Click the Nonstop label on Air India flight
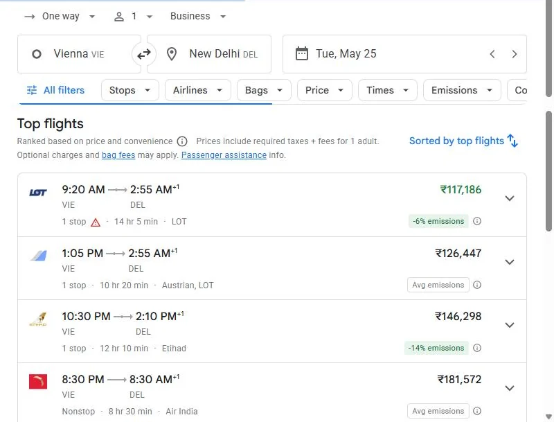554x422 pixels. [78, 412]
